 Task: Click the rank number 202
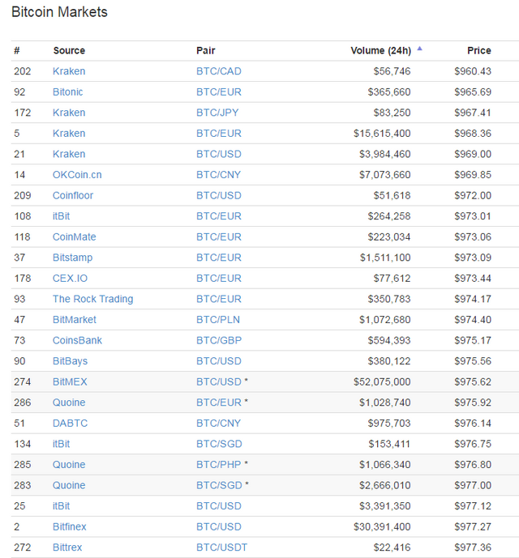coord(23,71)
